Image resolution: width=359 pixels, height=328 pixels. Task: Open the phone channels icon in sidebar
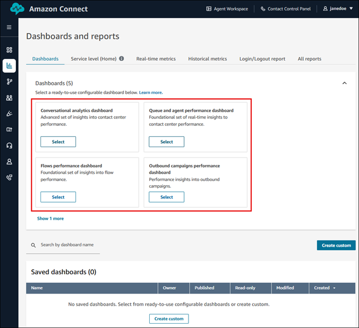[9, 177]
